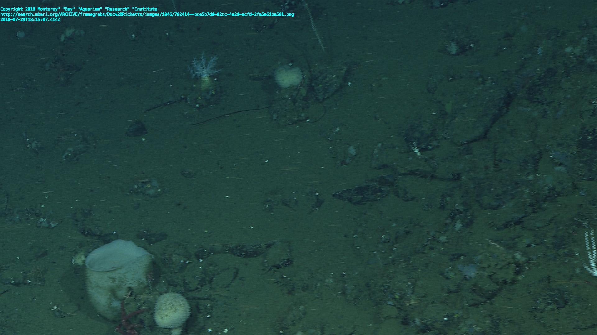Select the small pale stone near center right

[352, 151]
